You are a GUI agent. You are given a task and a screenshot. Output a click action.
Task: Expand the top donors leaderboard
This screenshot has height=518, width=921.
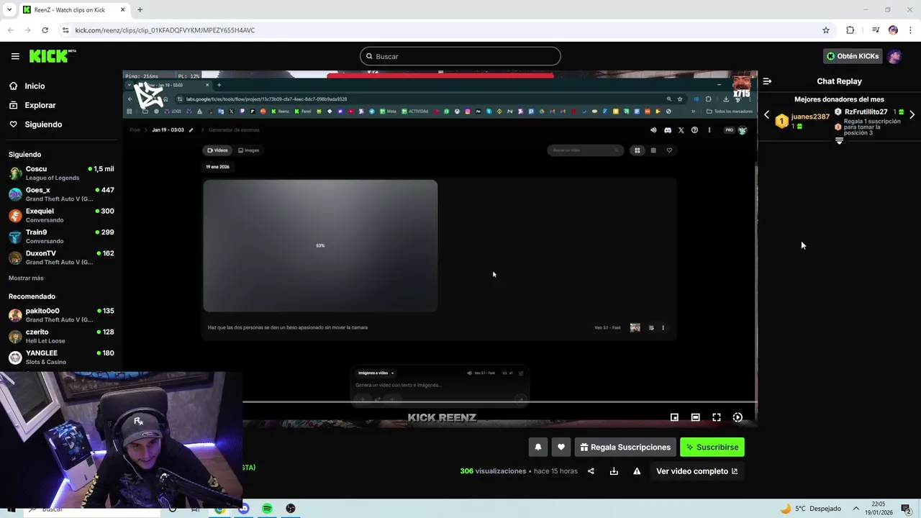click(839, 141)
